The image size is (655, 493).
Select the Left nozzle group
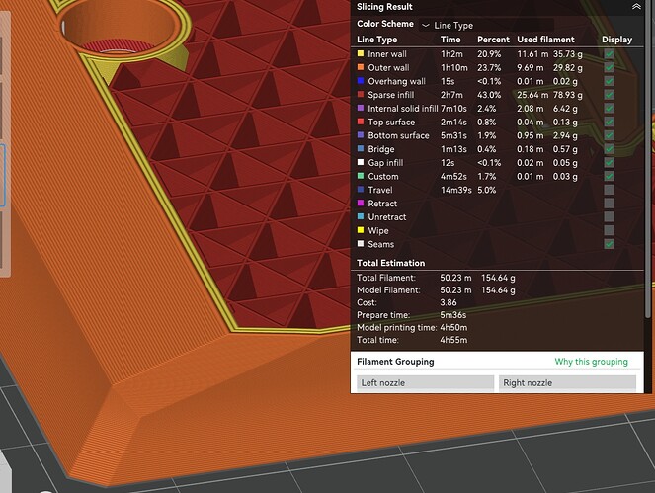click(x=425, y=382)
